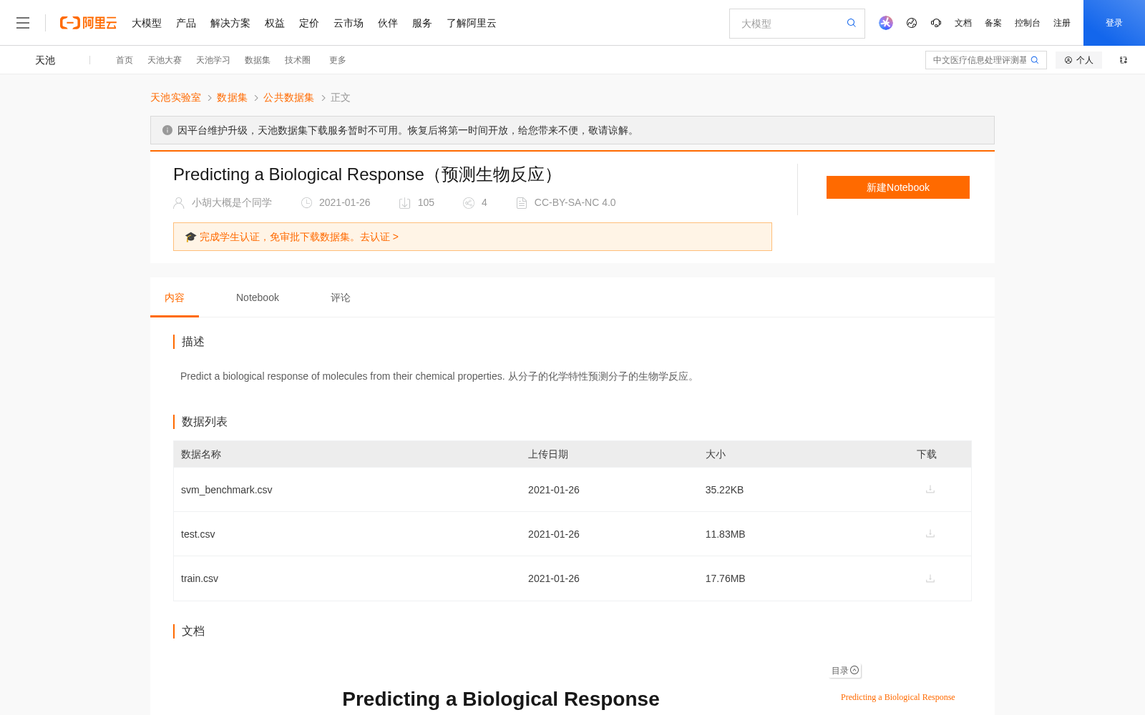Open the 服务 top menu
This screenshot has width=1145, height=715.
click(422, 23)
